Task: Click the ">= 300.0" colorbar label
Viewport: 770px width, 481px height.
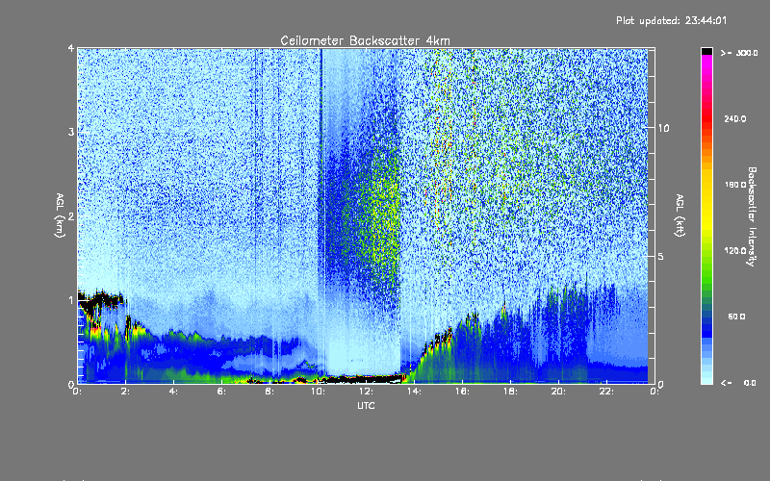Action: pos(739,53)
